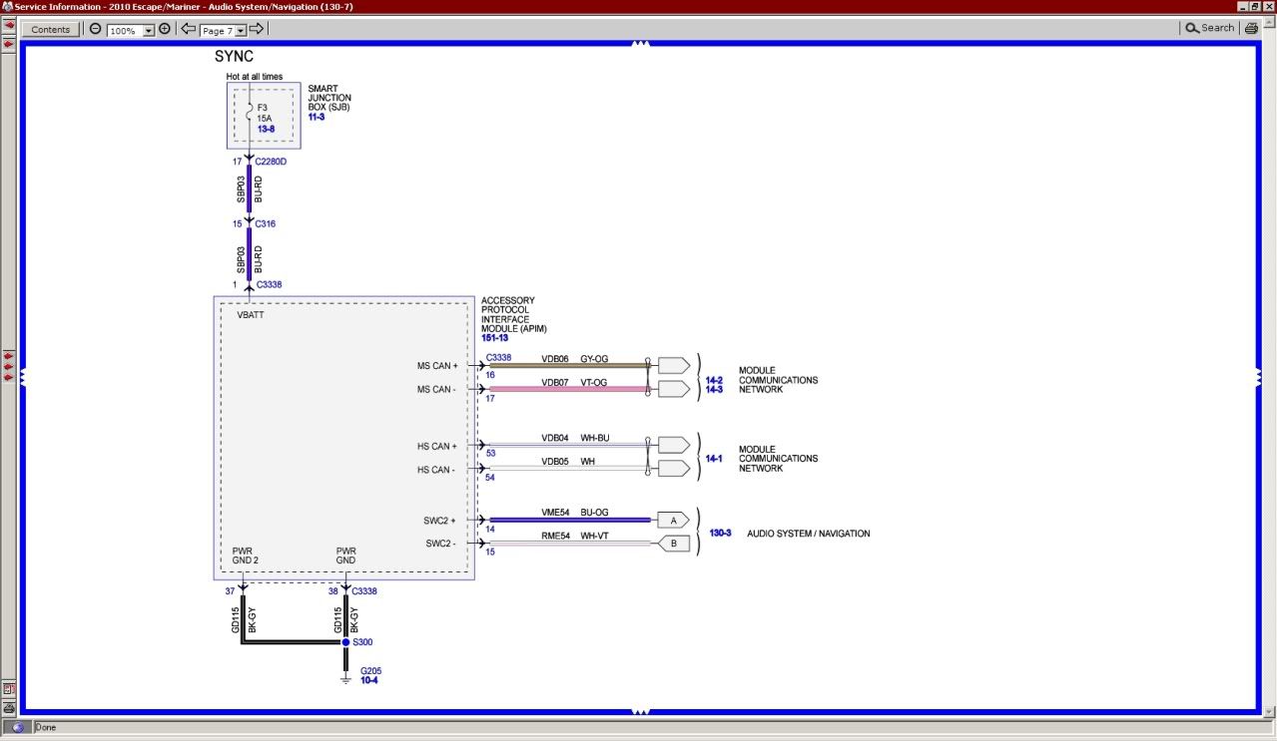Click the print icon at sidebar bottom
This screenshot has width=1277, height=741.
pos(8,707)
